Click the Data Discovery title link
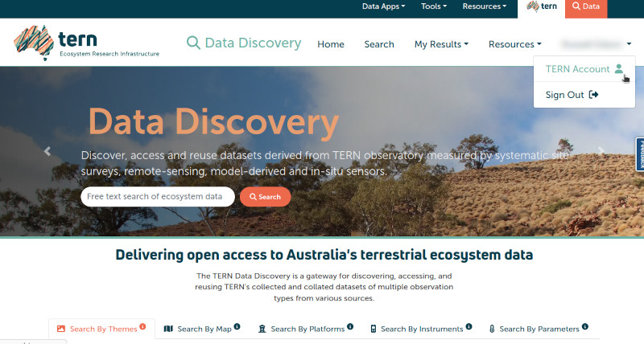Viewport: 644px width, 344px height. tap(253, 43)
